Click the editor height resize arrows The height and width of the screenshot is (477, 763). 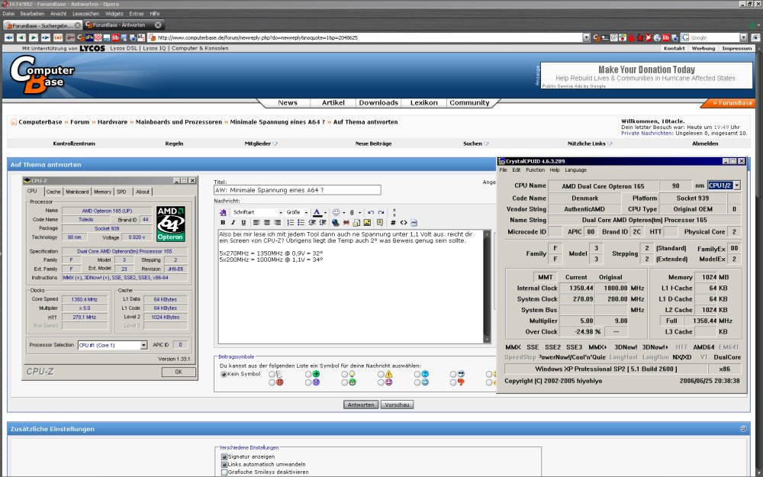click(394, 212)
